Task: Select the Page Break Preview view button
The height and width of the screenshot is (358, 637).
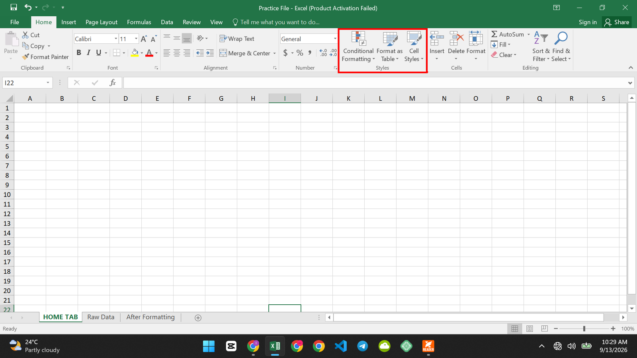Action: point(544,329)
